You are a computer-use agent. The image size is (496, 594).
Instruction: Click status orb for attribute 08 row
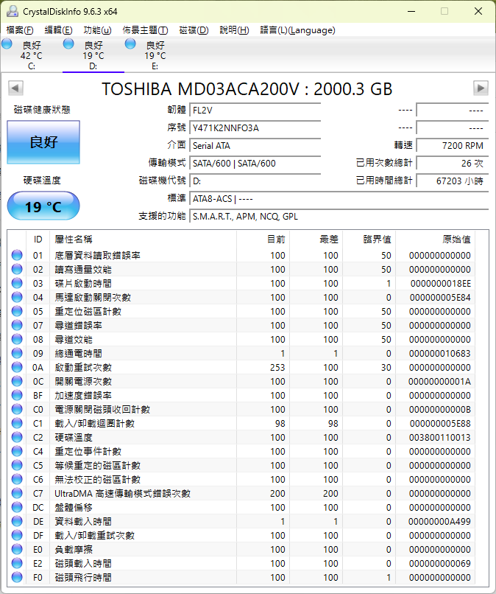tap(17, 339)
